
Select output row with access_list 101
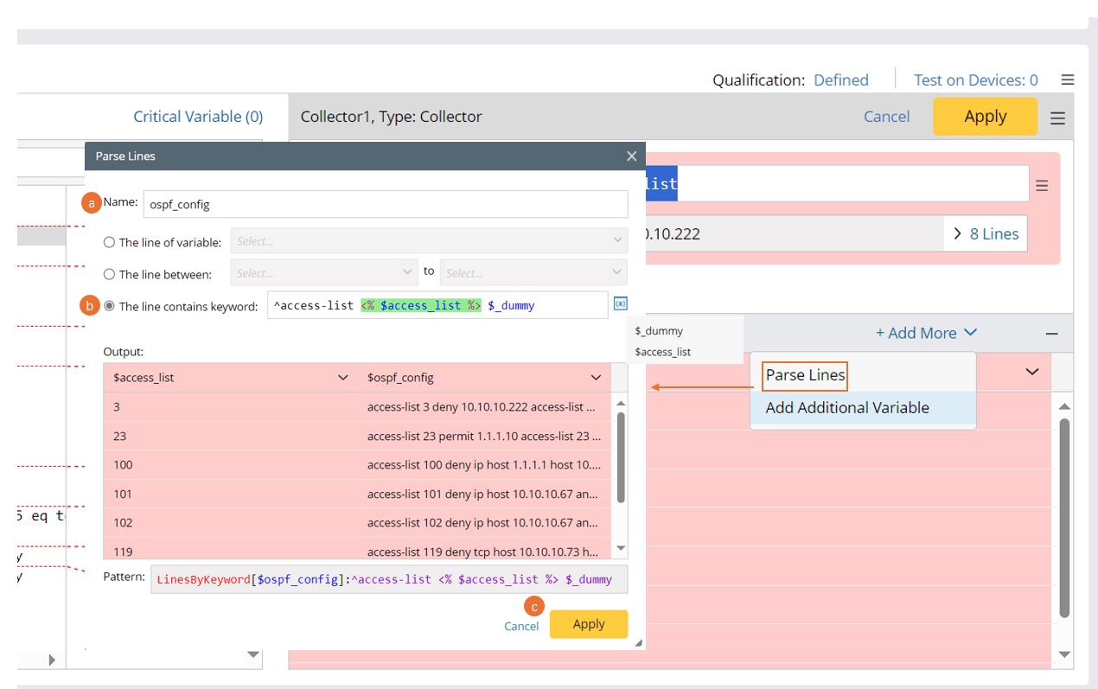(x=357, y=494)
